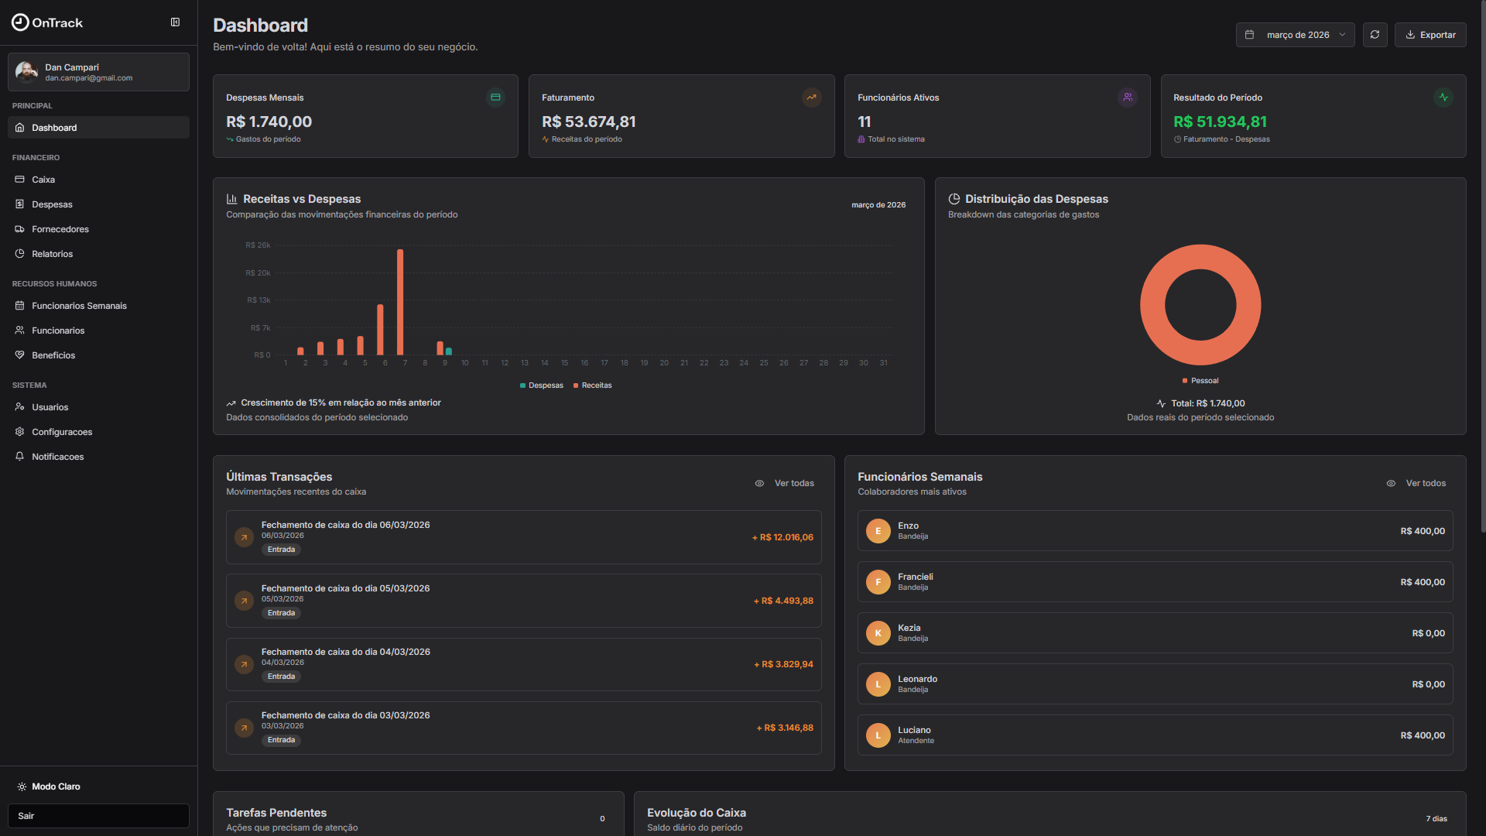The width and height of the screenshot is (1486, 836).
Task: Click the Exportar button
Action: (x=1430, y=34)
